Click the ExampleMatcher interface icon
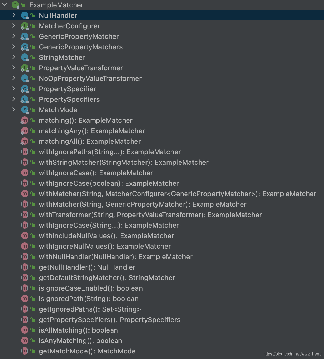 click(15, 5)
